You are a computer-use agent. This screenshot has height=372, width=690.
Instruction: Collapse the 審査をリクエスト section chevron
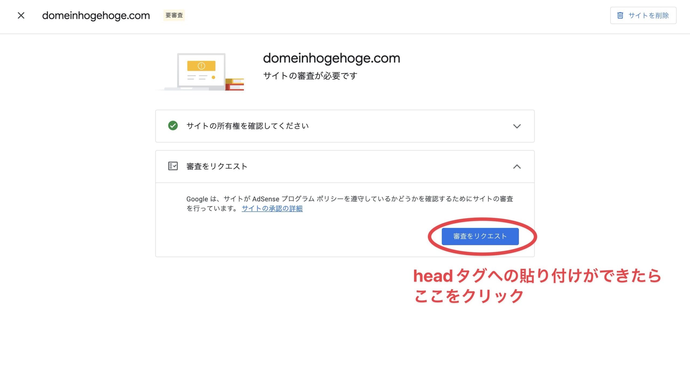517,167
